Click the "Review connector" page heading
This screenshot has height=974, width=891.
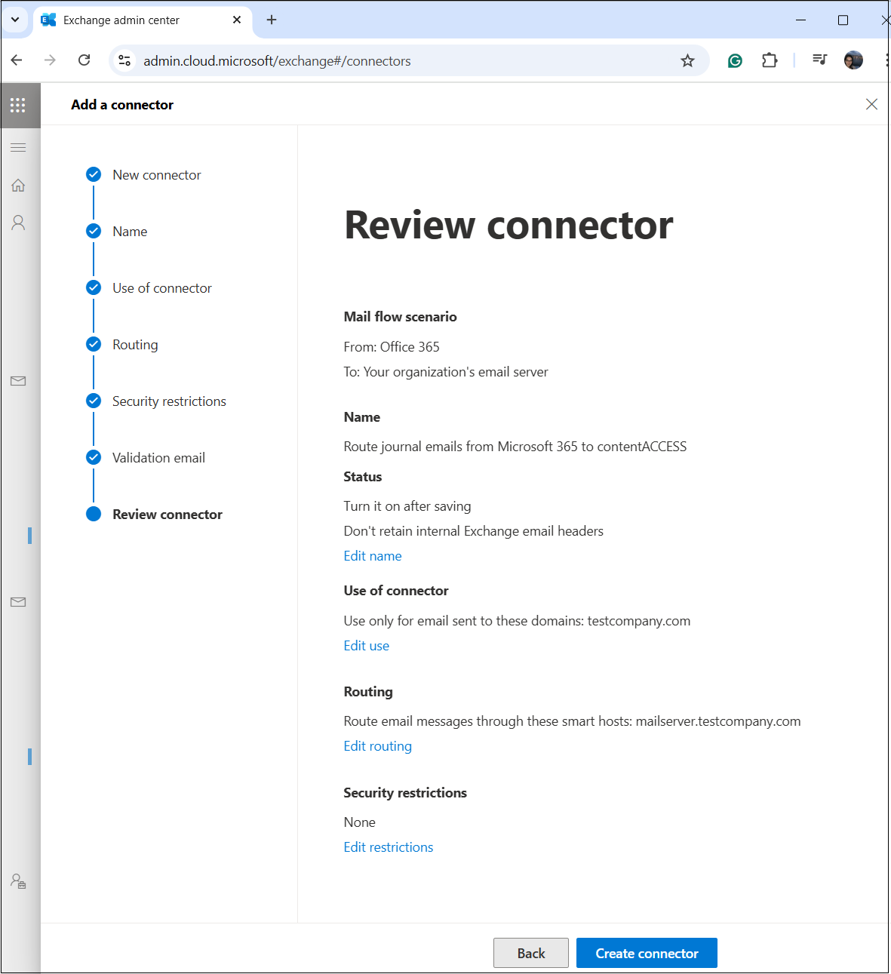tap(508, 225)
